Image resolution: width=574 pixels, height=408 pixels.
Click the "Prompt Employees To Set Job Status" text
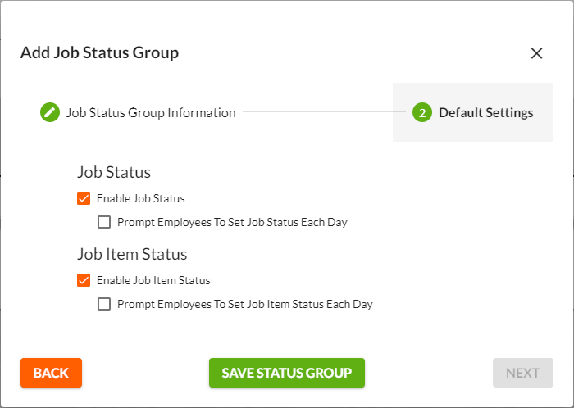coord(232,222)
